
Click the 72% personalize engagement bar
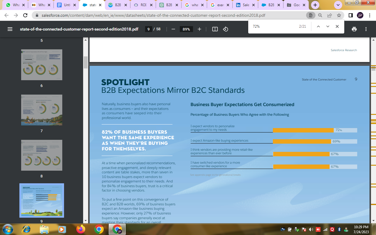[303, 130]
